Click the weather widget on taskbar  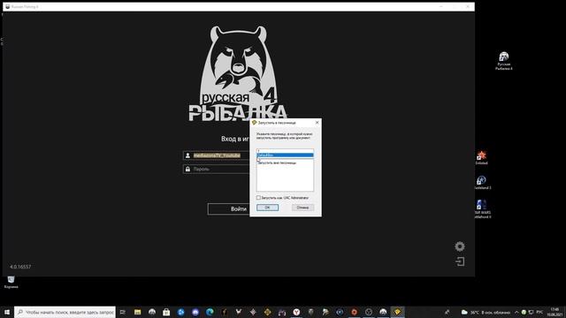point(486,312)
